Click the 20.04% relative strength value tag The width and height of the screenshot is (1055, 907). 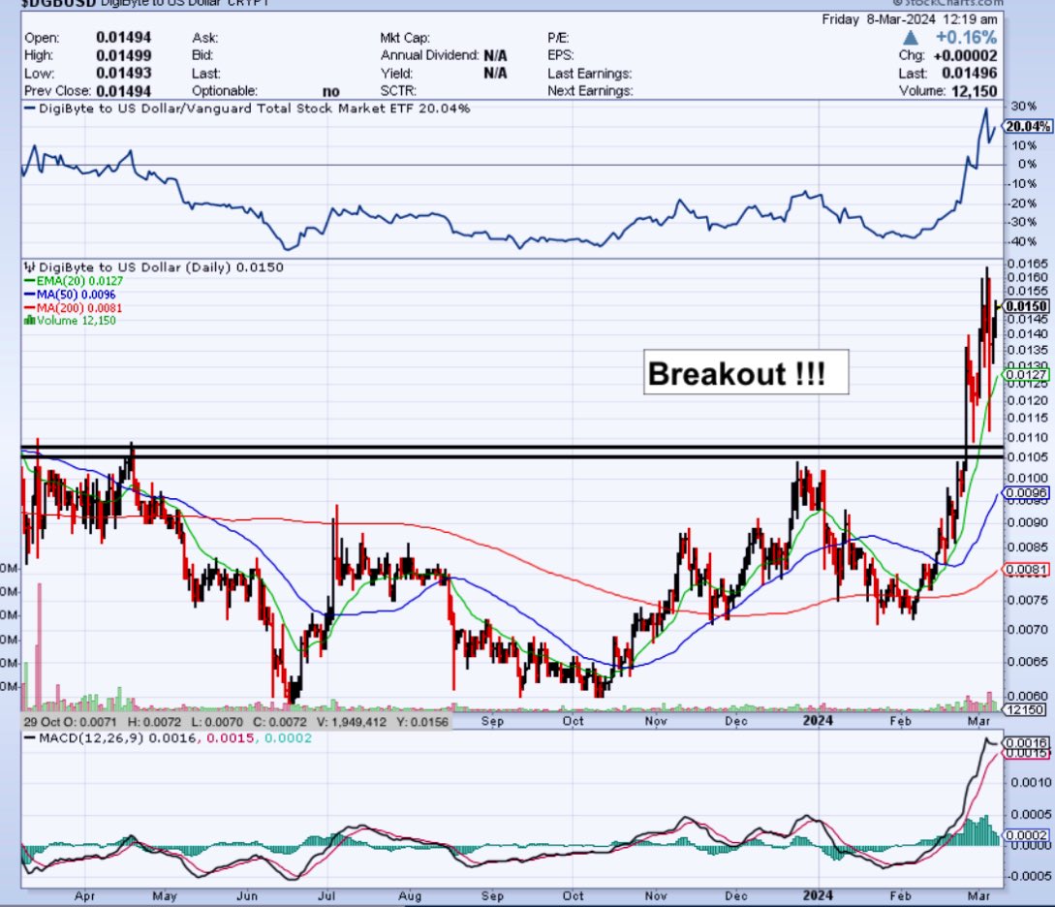coord(1024,127)
